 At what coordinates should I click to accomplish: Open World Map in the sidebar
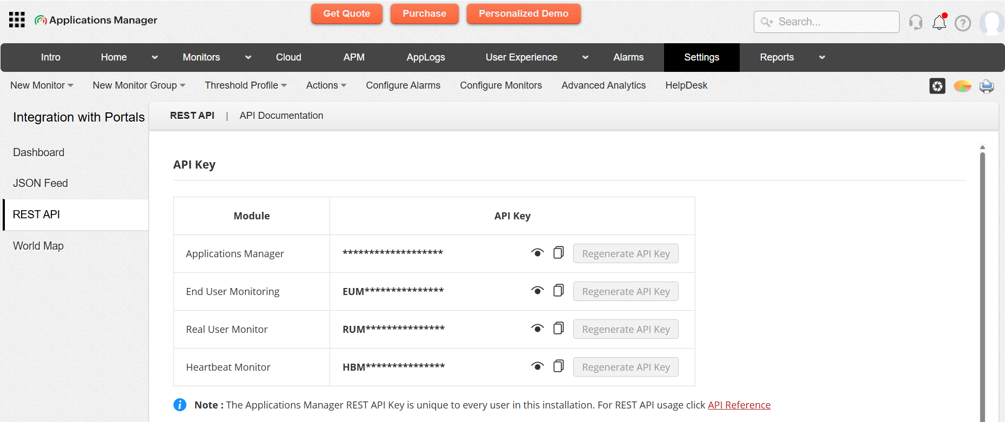click(x=38, y=246)
